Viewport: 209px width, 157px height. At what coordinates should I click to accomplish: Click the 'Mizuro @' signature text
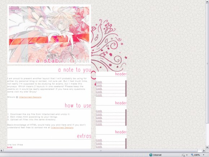[13, 97]
